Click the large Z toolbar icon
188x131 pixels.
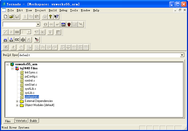(5, 32)
